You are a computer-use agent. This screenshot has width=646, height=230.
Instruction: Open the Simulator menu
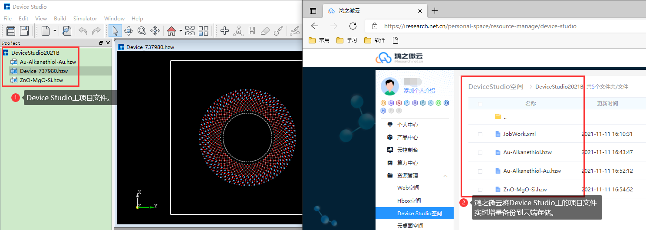(x=85, y=18)
